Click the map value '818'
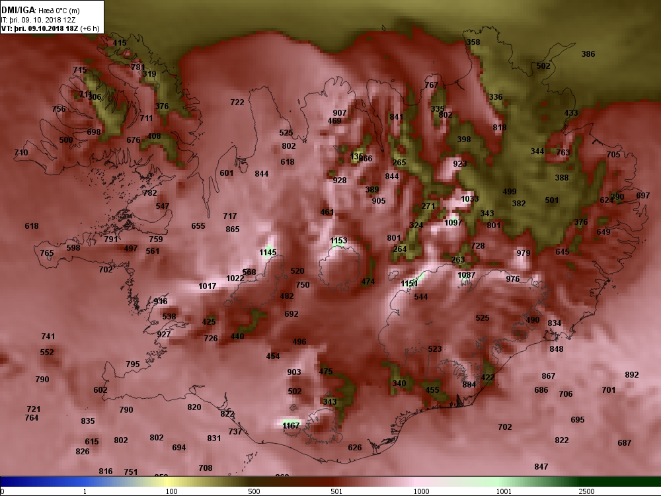The height and width of the screenshot is (496, 661). [x=500, y=128]
